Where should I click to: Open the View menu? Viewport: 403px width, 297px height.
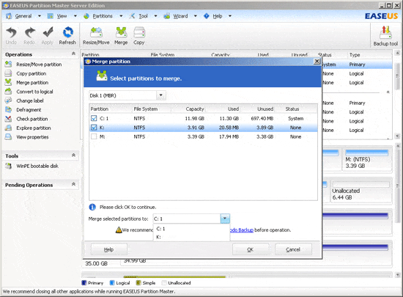click(x=62, y=16)
